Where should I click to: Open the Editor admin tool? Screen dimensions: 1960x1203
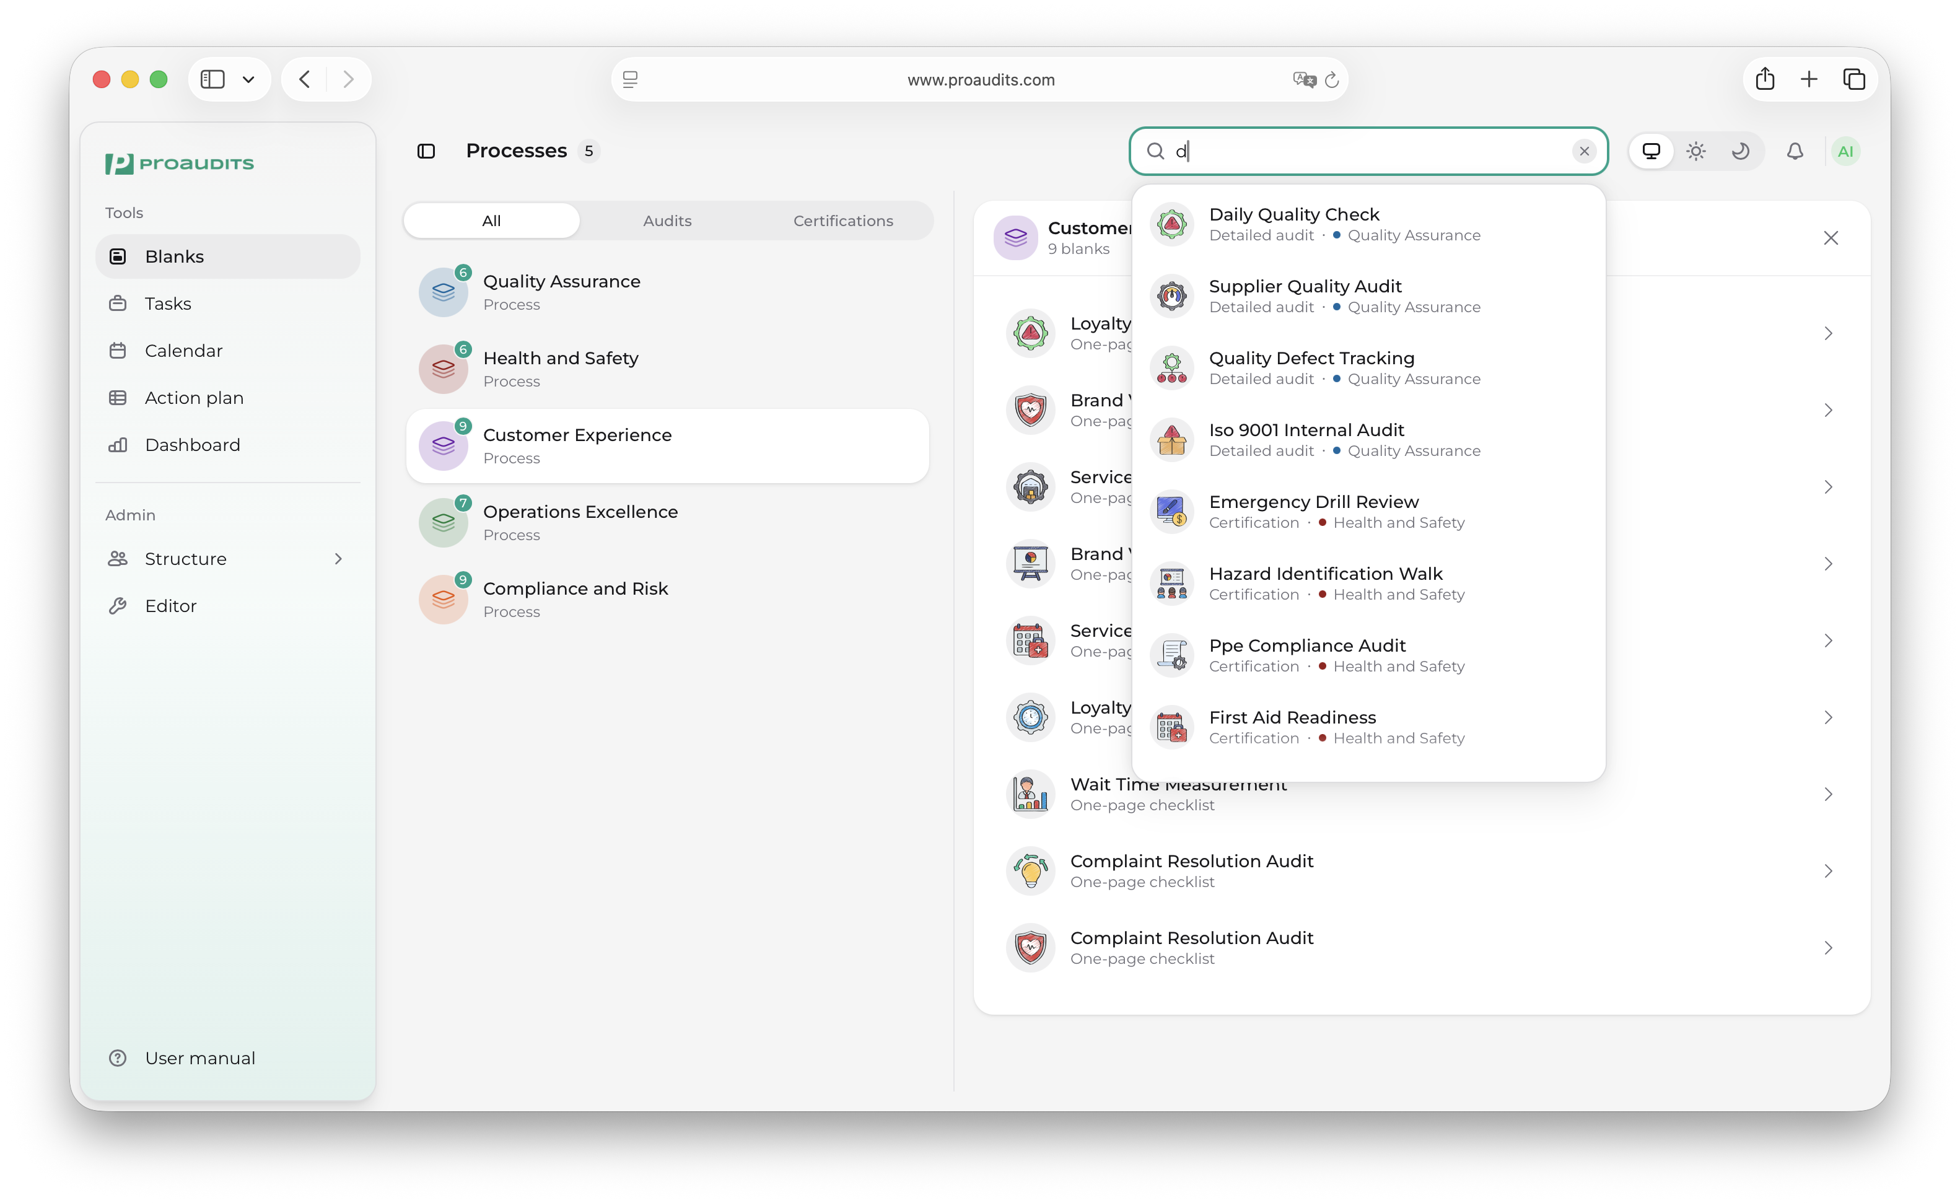point(227,605)
